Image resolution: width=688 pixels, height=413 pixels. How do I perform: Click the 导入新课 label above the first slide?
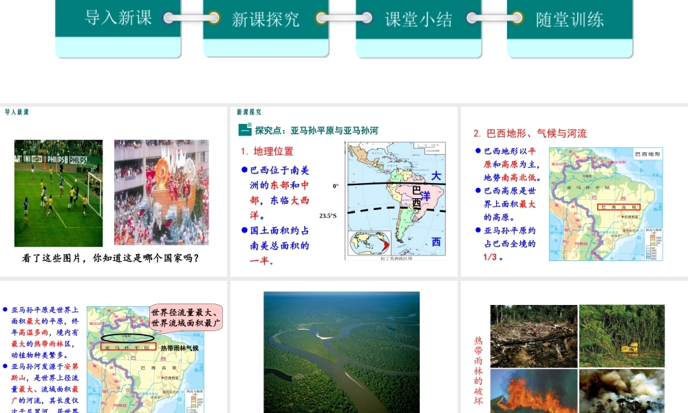coord(17,112)
